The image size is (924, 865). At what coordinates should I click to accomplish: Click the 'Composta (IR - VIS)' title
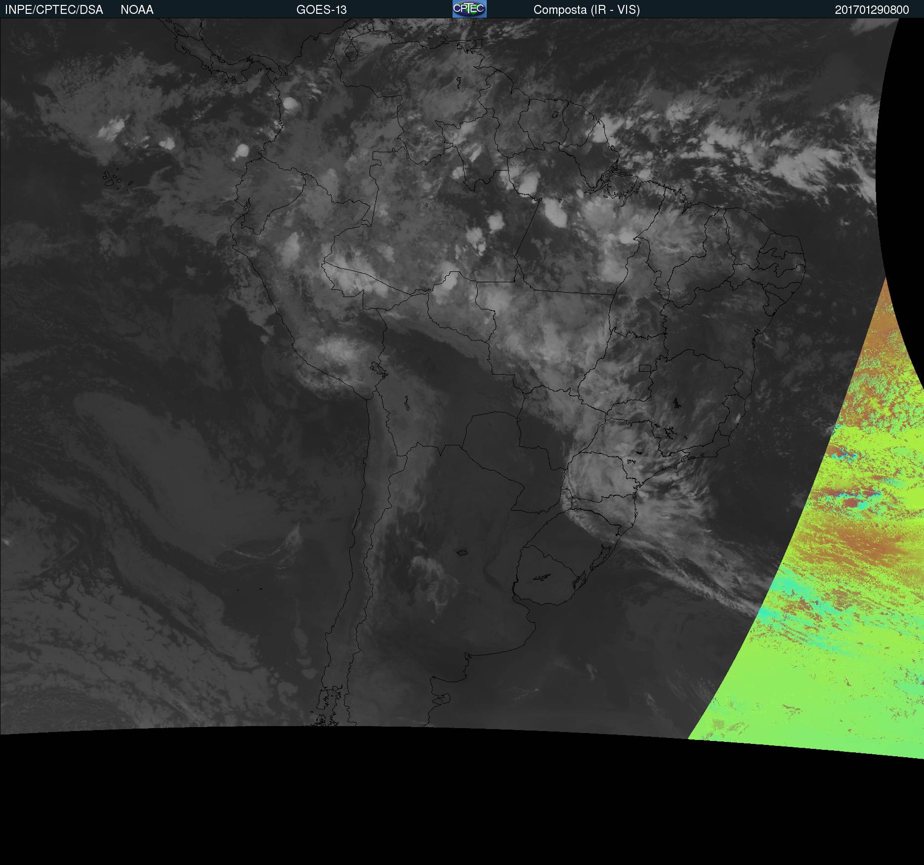(587, 10)
